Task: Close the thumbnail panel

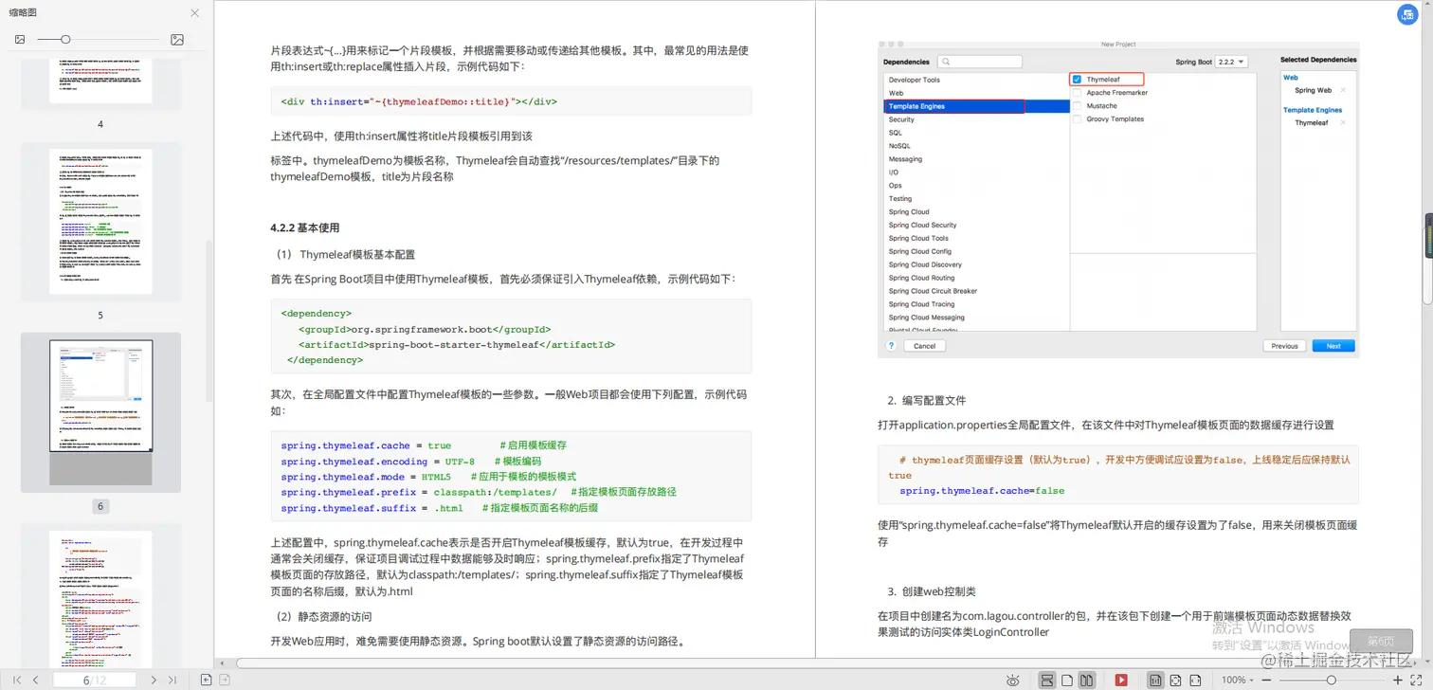Action: coord(194,13)
